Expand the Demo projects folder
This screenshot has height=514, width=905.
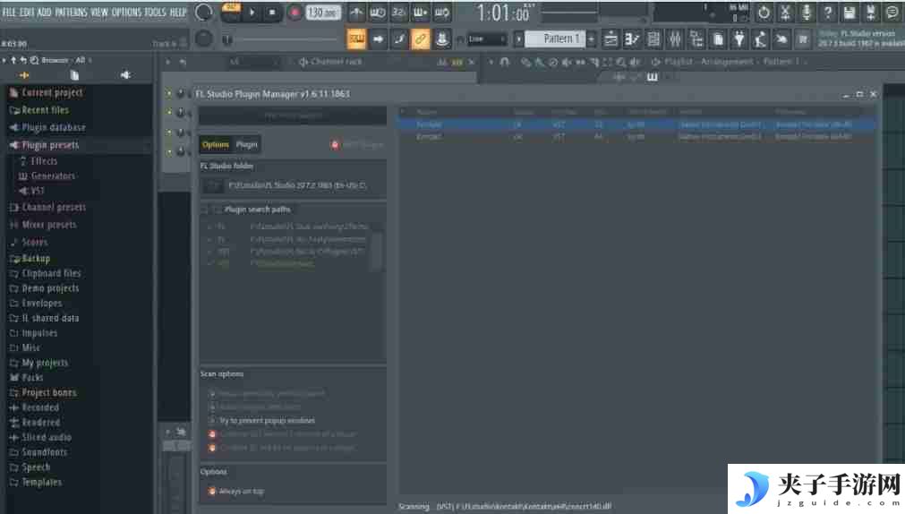(x=50, y=288)
